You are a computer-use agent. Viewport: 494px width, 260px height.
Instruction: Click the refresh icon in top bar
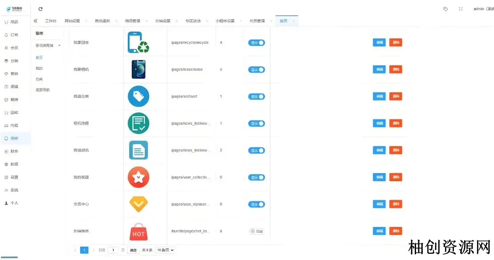41,9
